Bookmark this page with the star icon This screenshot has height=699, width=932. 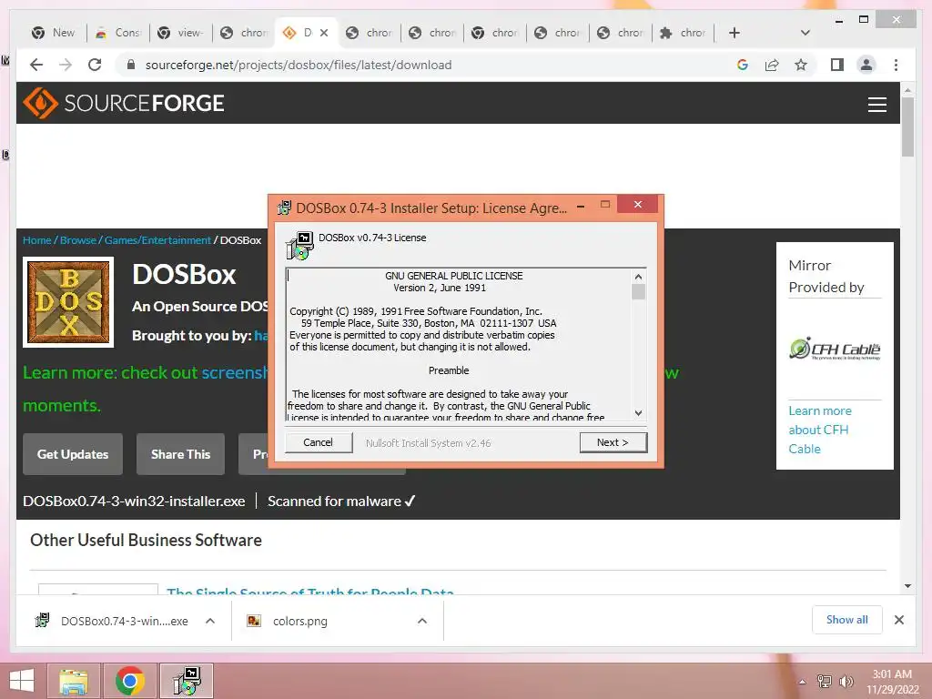point(801,65)
